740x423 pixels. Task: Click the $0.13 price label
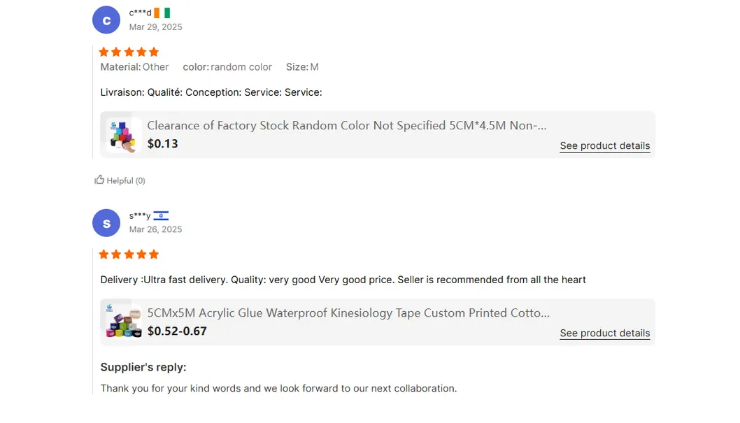coord(162,144)
